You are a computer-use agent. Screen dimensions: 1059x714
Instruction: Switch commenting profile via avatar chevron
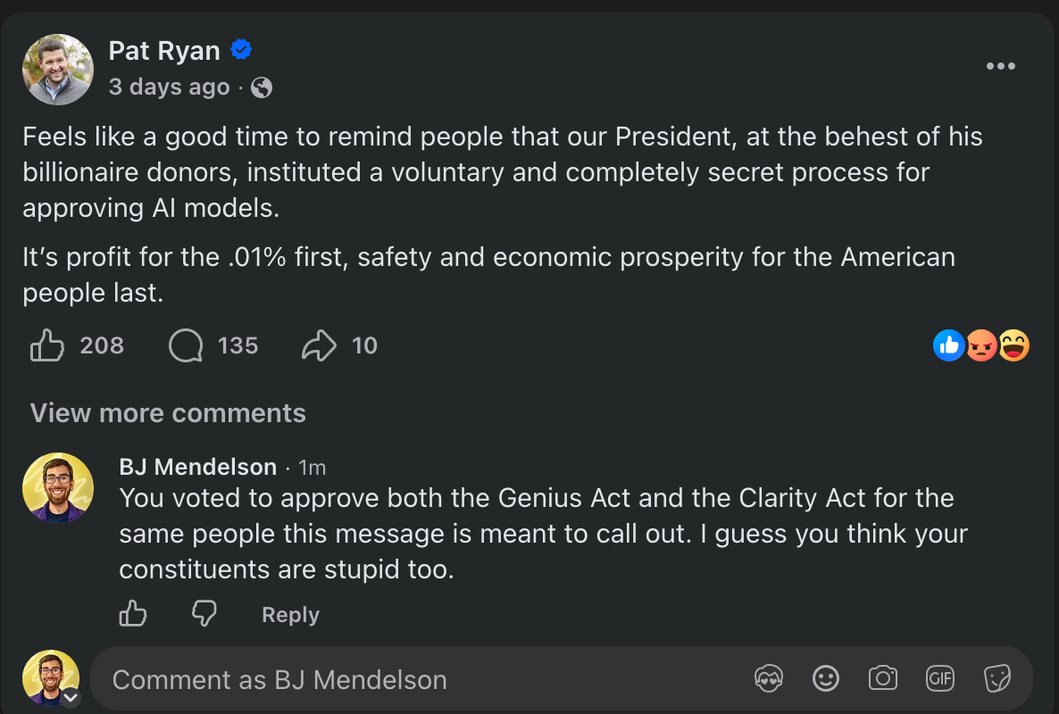[71, 698]
